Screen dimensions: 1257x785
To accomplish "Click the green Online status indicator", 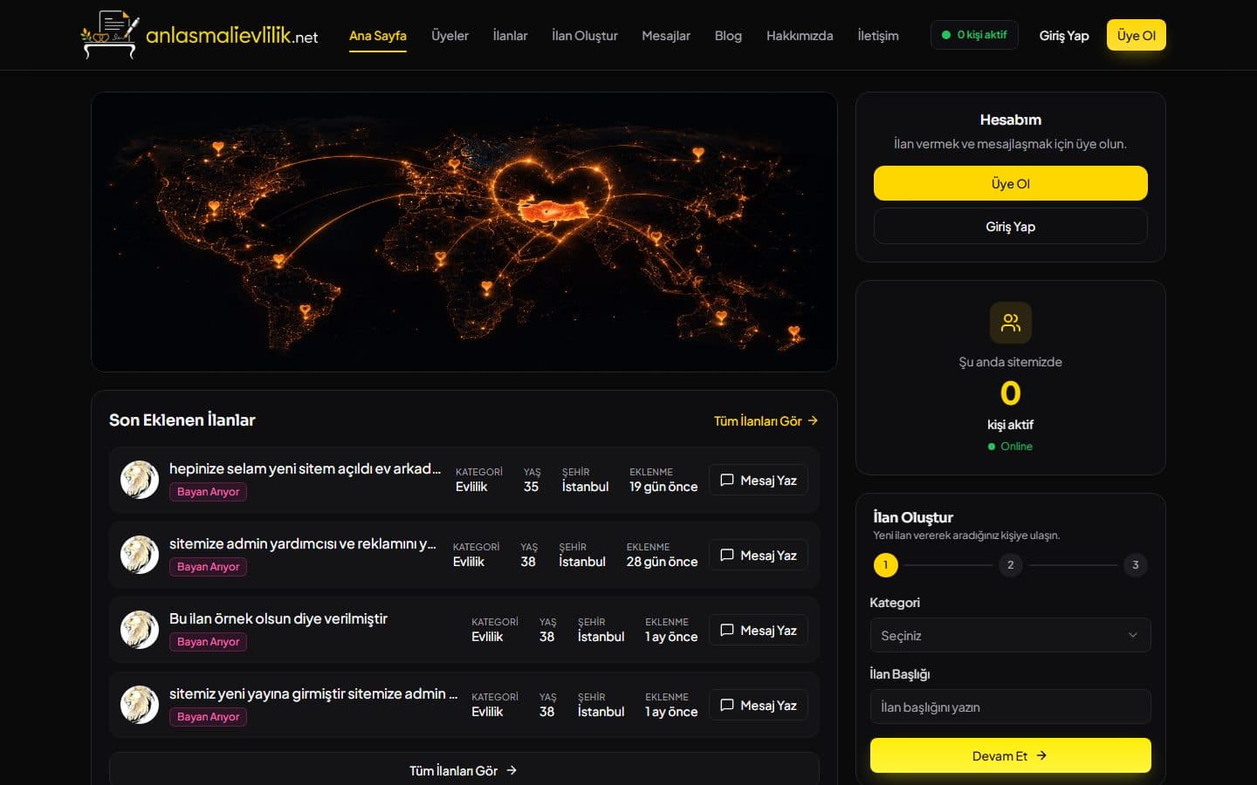I will [x=1010, y=446].
